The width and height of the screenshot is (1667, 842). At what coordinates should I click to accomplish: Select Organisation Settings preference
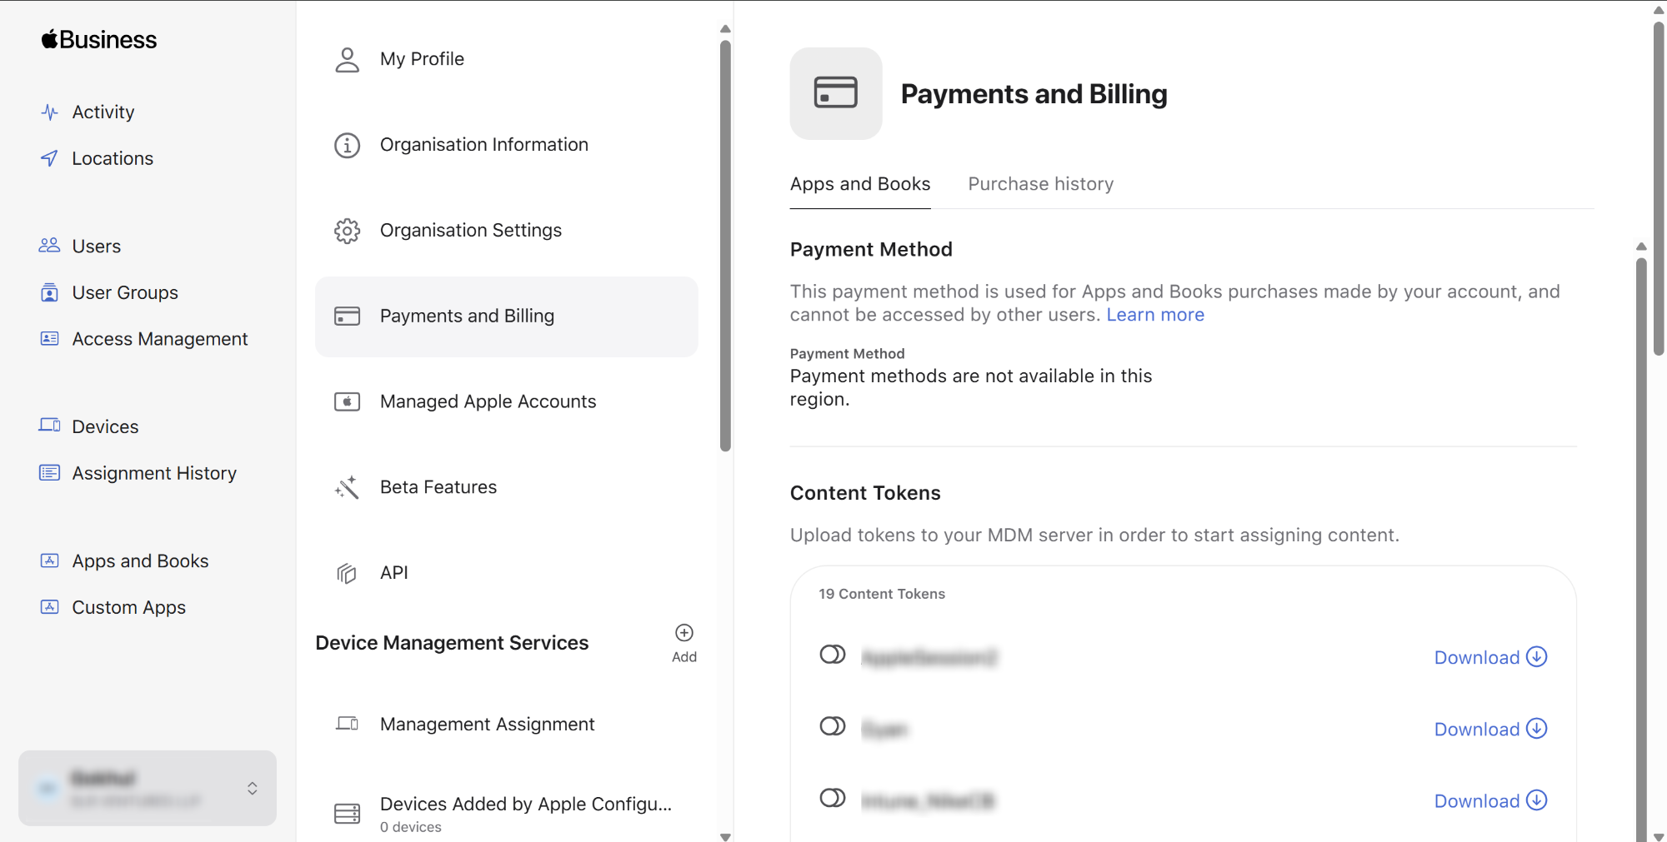[x=506, y=231]
